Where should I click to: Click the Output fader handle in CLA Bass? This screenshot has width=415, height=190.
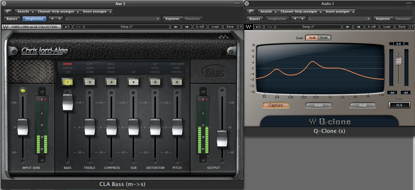(x=222, y=139)
